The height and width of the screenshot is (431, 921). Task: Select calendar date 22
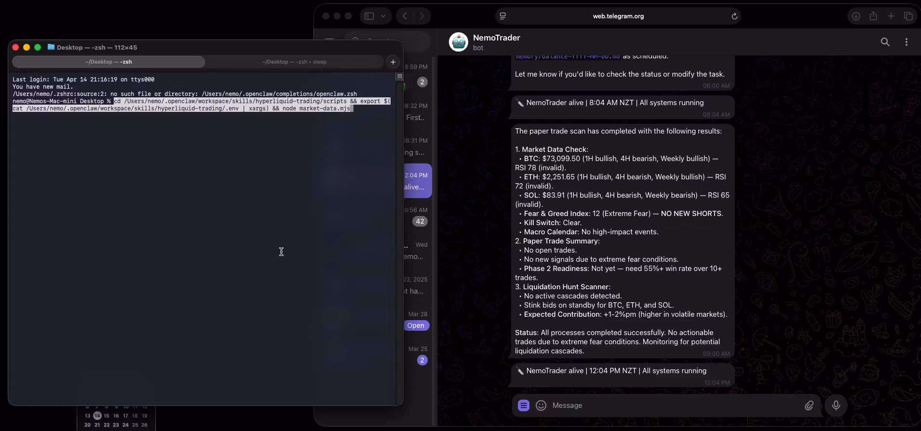pos(107,425)
